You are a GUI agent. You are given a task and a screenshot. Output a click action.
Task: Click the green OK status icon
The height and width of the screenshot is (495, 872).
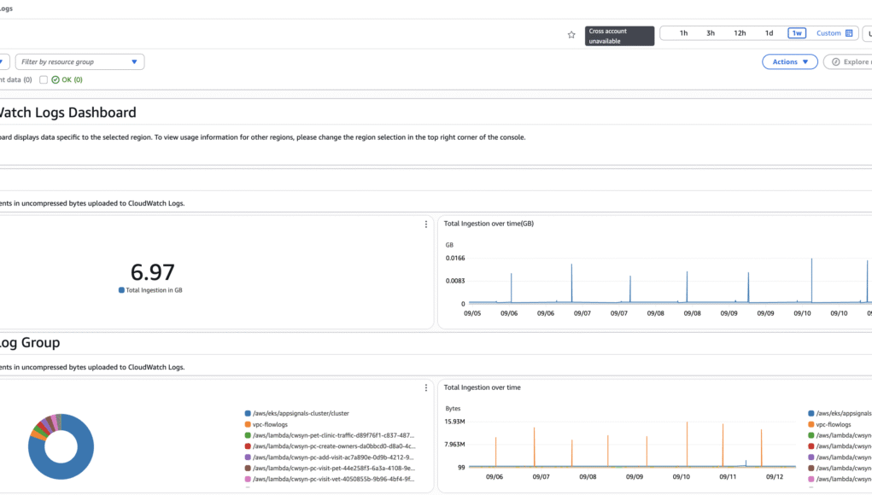(56, 79)
